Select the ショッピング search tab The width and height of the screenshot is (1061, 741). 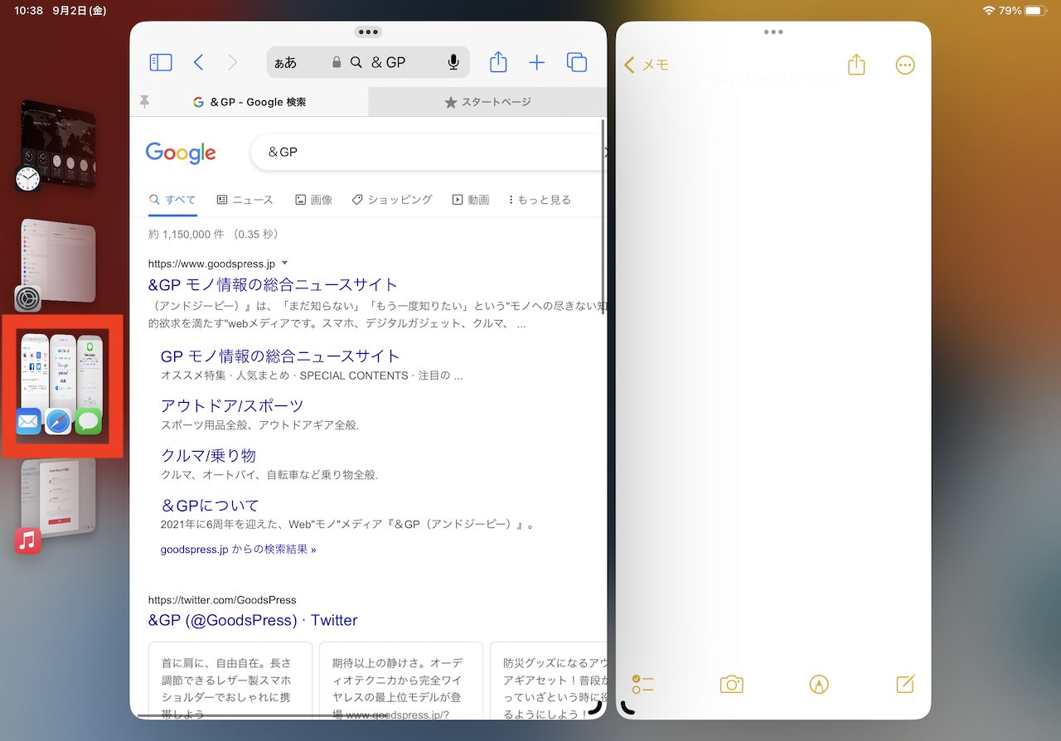click(x=392, y=200)
